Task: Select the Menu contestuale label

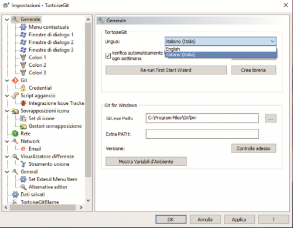Action: 49,27
